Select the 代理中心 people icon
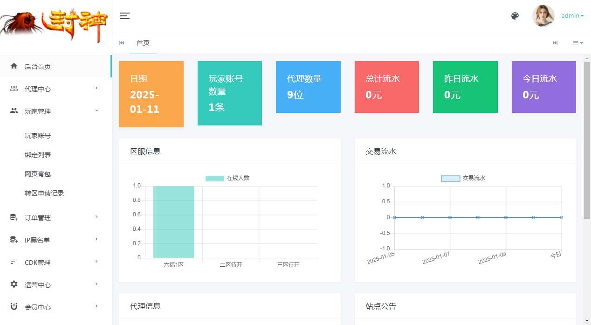Image resolution: width=591 pixels, height=325 pixels. (15, 89)
